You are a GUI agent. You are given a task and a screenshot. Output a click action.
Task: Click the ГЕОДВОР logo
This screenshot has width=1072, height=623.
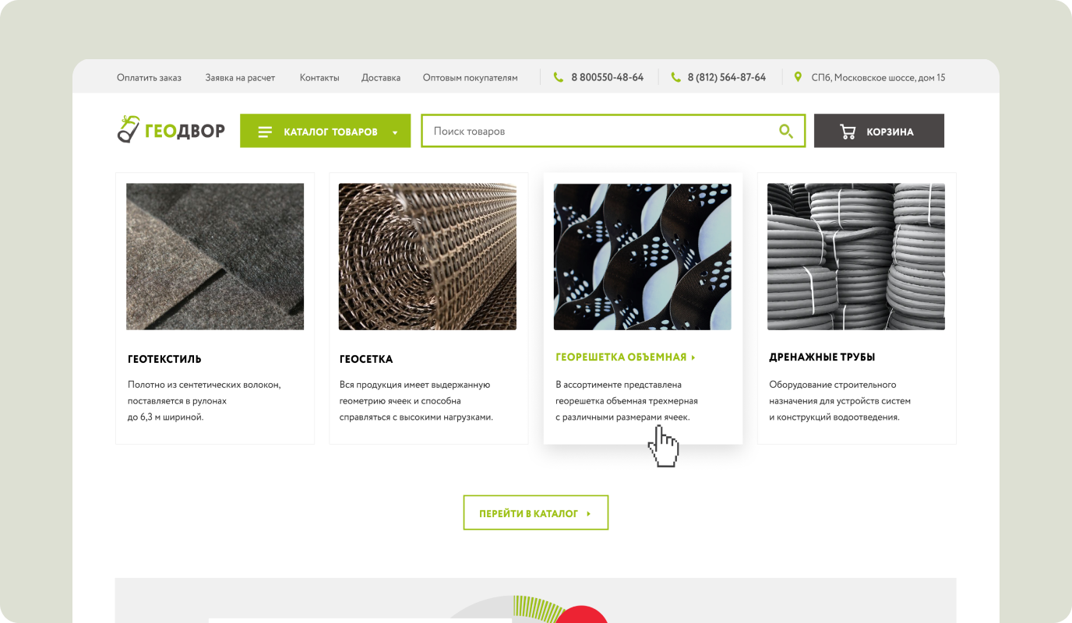click(x=171, y=130)
